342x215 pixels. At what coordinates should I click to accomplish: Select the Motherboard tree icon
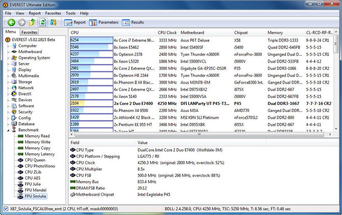coord(14,52)
